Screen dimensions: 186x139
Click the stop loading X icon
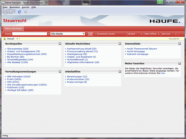[26, 12]
